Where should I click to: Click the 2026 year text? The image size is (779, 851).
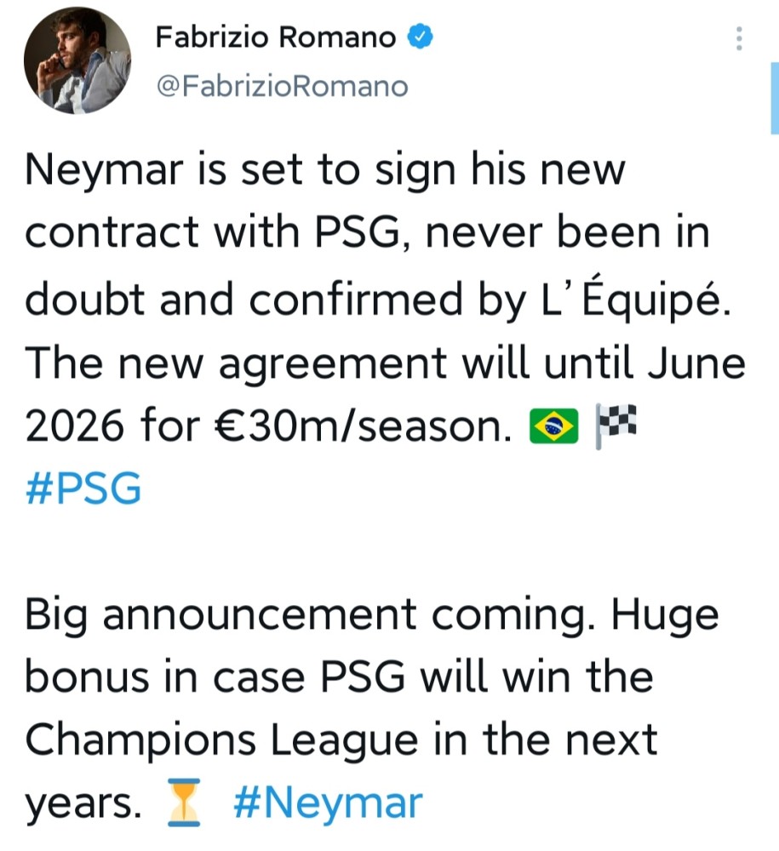point(75,426)
